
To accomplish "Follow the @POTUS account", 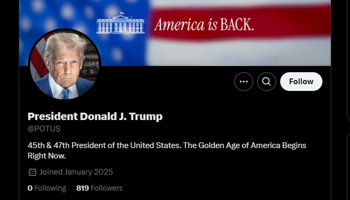I will [301, 82].
